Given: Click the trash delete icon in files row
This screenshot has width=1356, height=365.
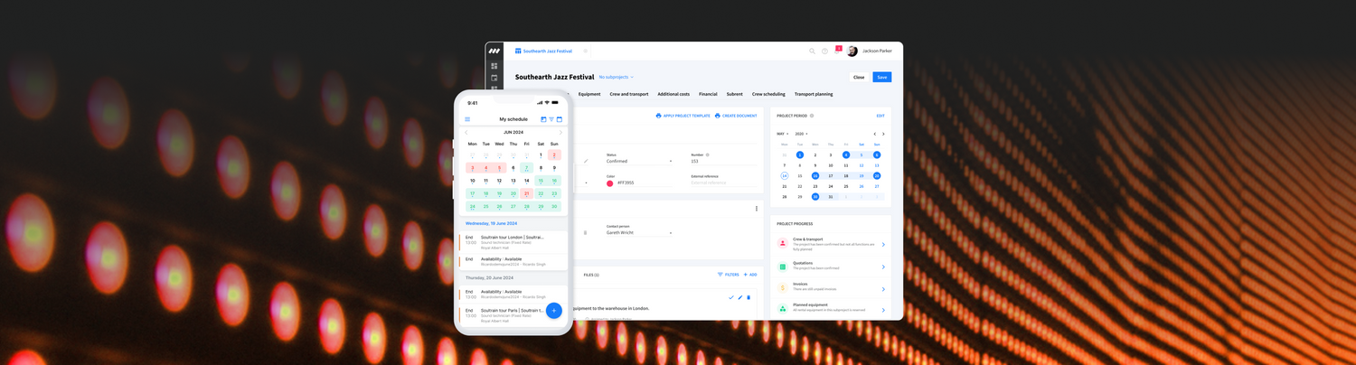Looking at the screenshot, I should coord(749,297).
